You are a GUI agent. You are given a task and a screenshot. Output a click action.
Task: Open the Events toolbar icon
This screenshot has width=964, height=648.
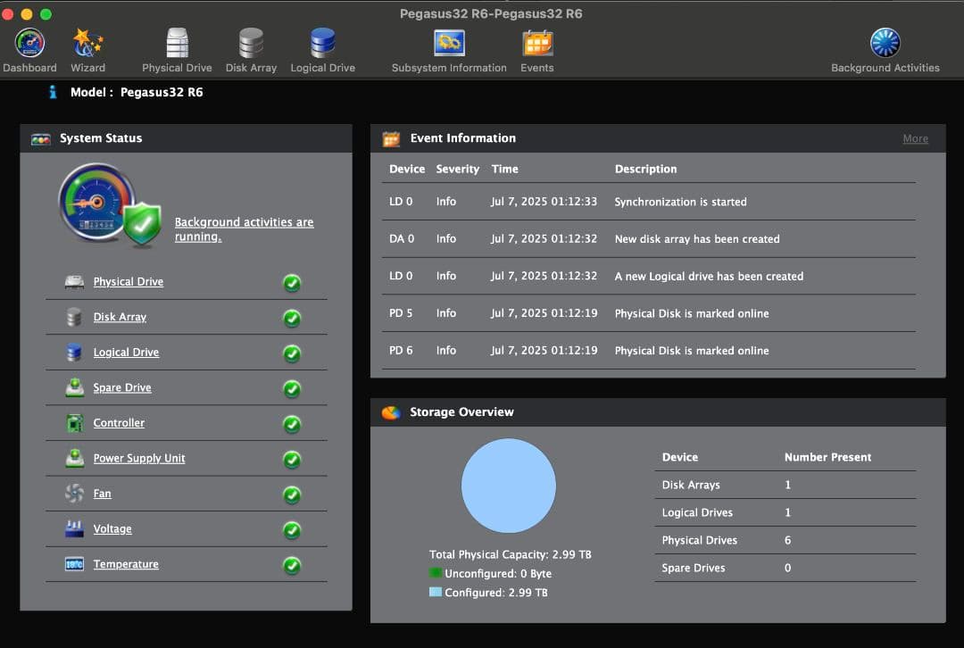click(x=537, y=44)
